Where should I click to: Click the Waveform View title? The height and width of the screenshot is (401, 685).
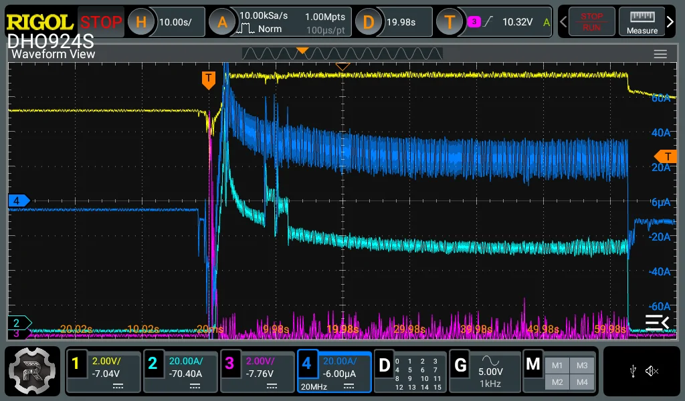pos(53,54)
